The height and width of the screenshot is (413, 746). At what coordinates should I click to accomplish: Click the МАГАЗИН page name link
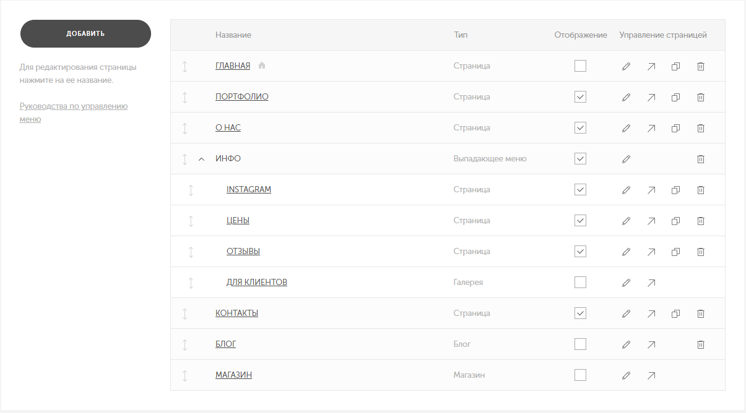click(233, 375)
